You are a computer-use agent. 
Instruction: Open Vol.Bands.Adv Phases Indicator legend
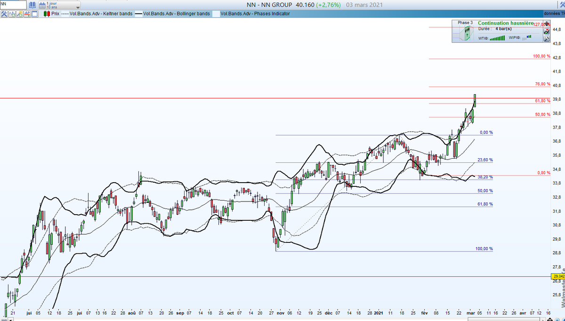click(x=255, y=14)
